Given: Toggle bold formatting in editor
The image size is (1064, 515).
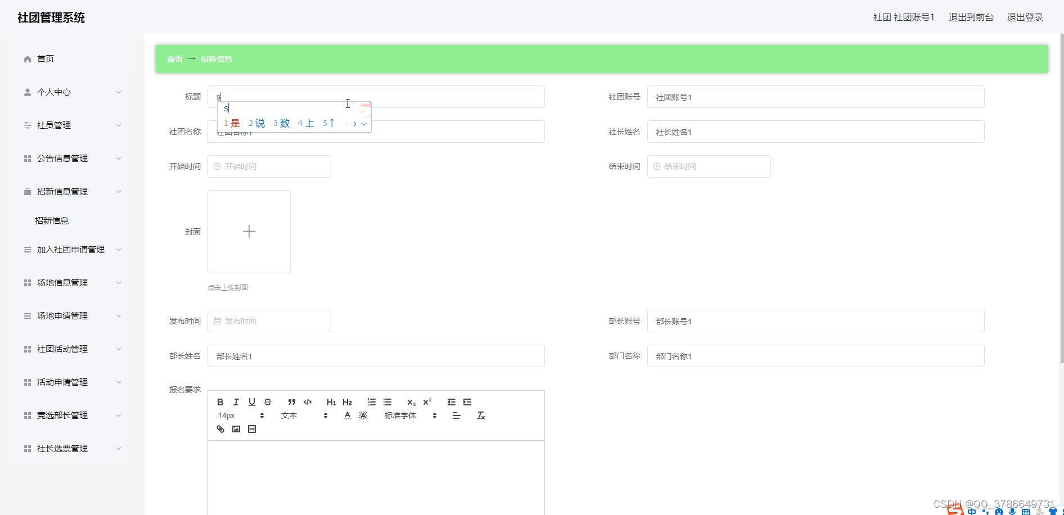Looking at the screenshot, I should [x=220, y=402].
